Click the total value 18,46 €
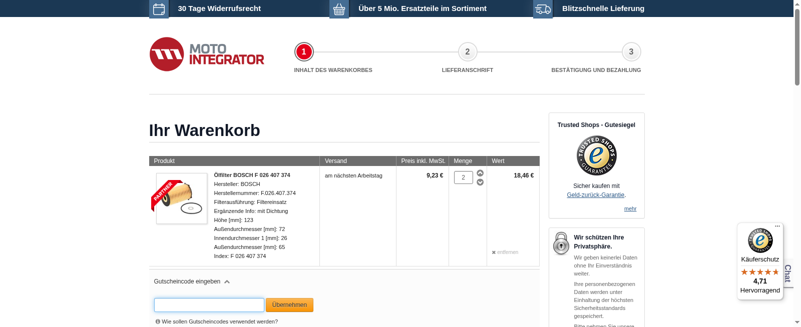 (524, 175)
